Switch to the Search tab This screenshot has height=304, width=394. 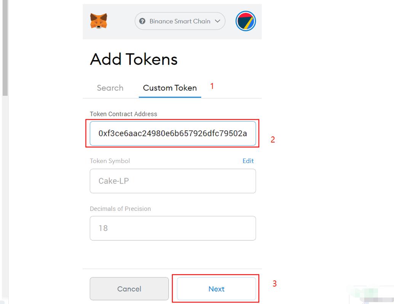coord(110,88)
